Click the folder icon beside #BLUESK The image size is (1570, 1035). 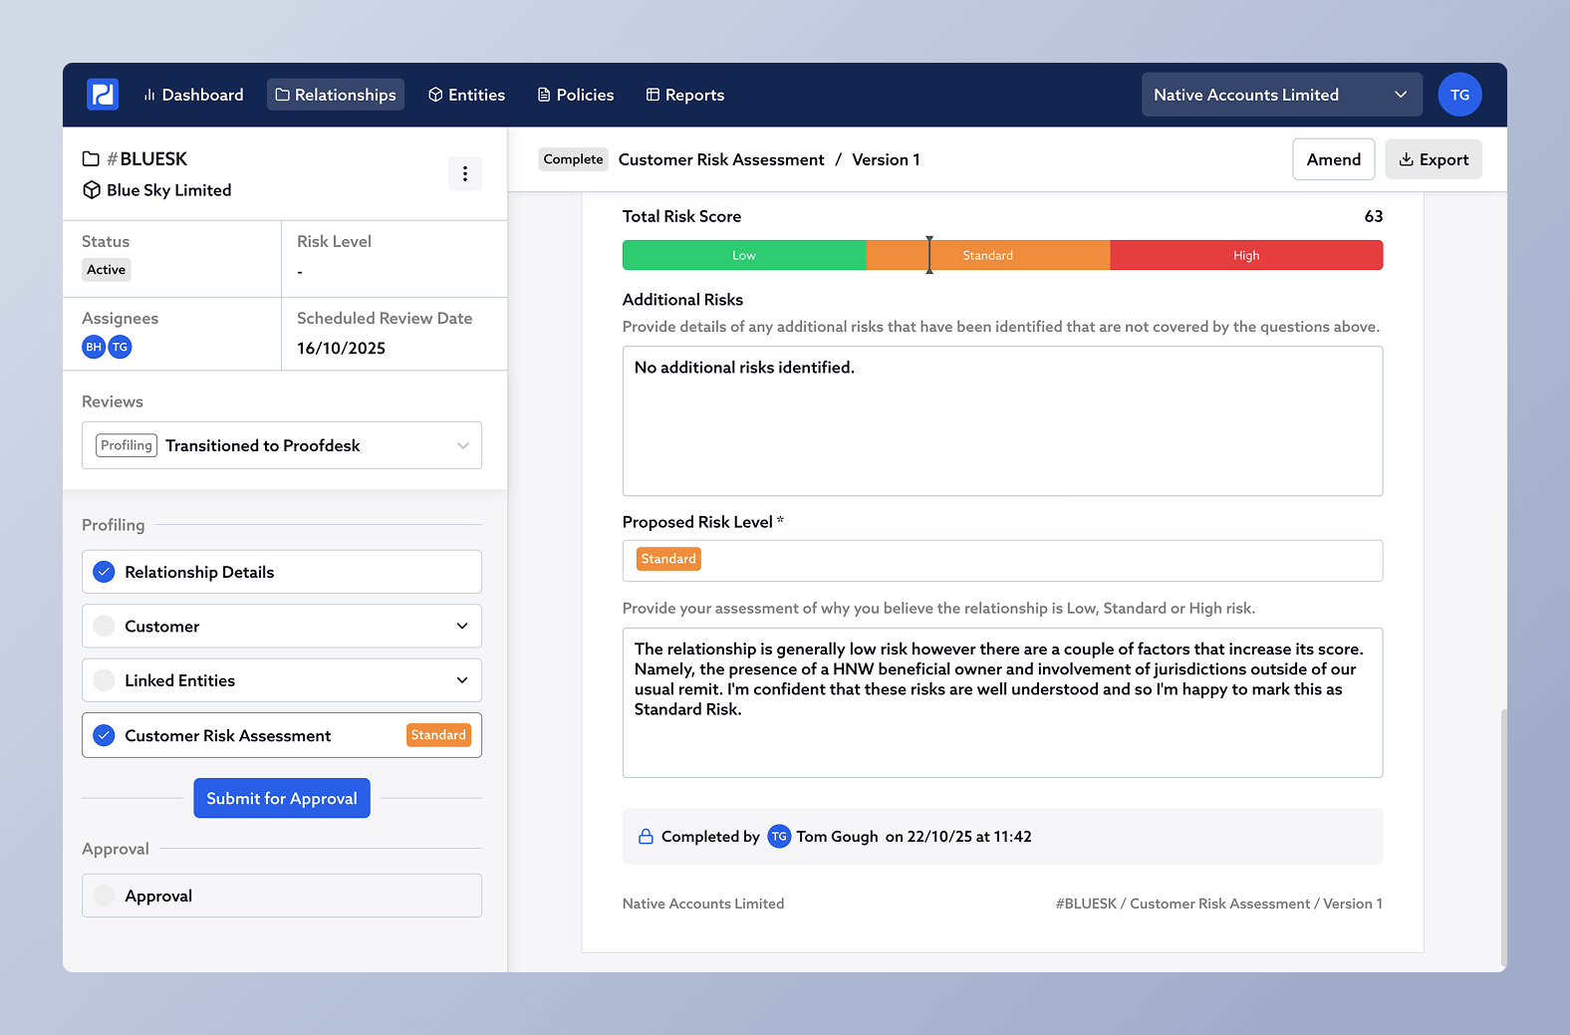[91, 159]
